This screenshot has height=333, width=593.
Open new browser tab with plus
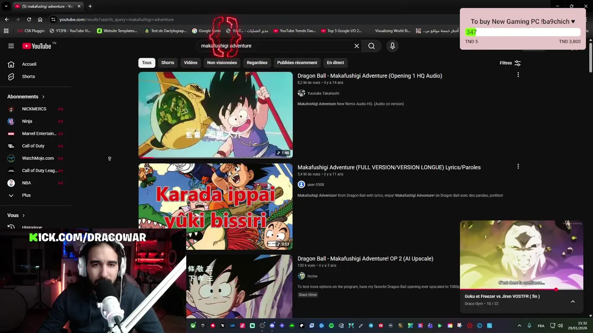[90, 6]
